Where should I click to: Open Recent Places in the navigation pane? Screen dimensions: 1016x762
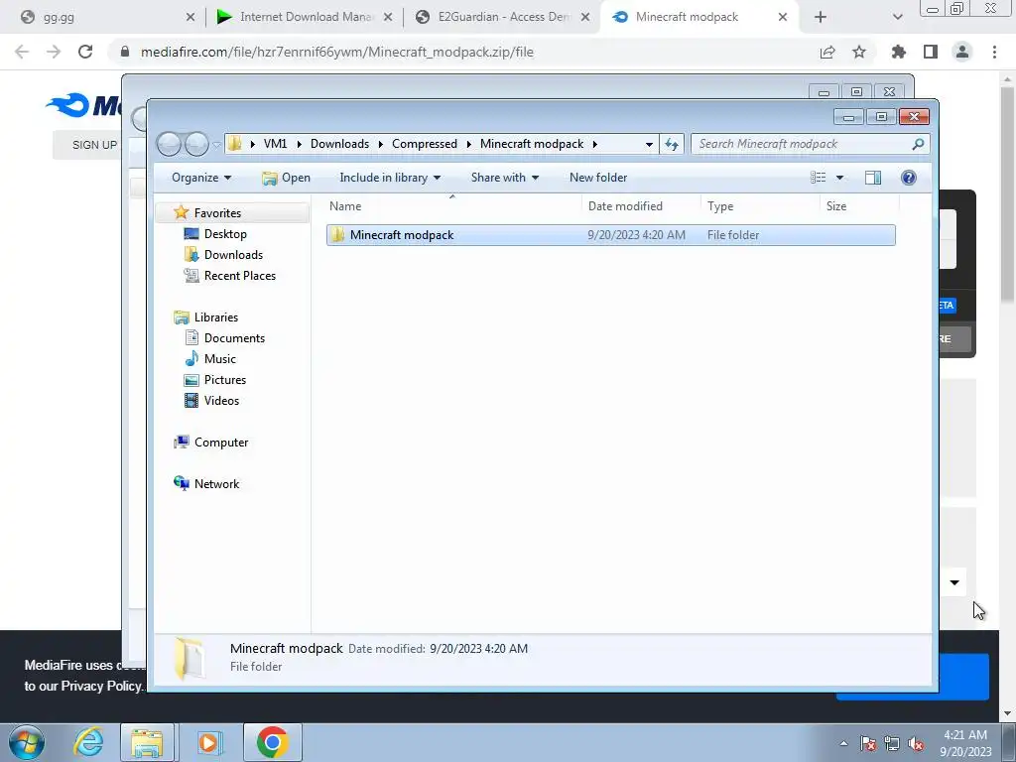(x=240, y=276)
